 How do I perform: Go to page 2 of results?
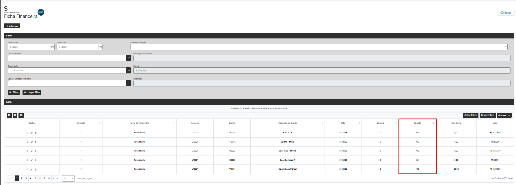pyautogui.click(x=21, y=178)
